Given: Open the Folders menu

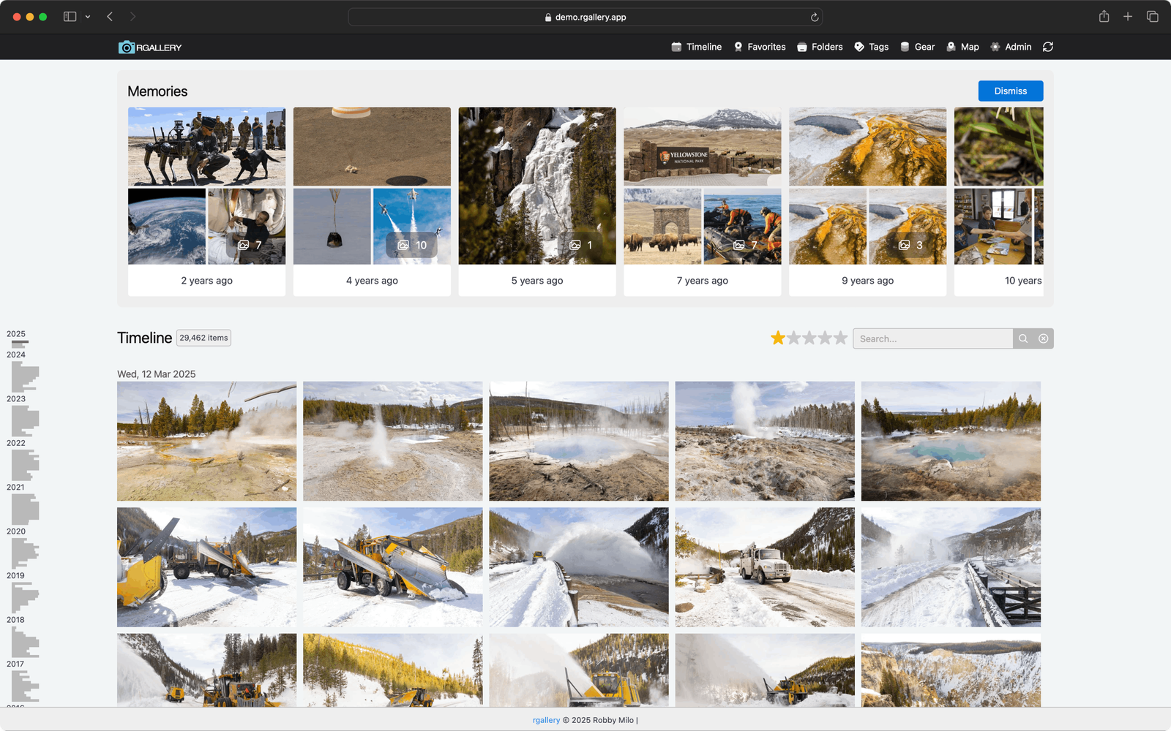Looking at the screenshot, I should [820, 47].
